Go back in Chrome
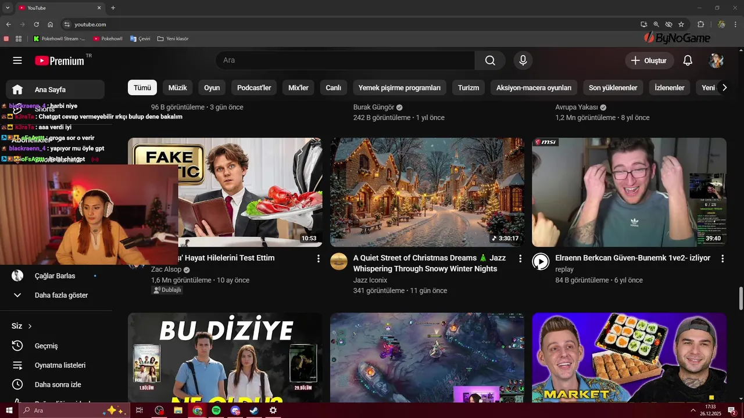Viewport: 744px width, 418px height. (x=8, y=24)
